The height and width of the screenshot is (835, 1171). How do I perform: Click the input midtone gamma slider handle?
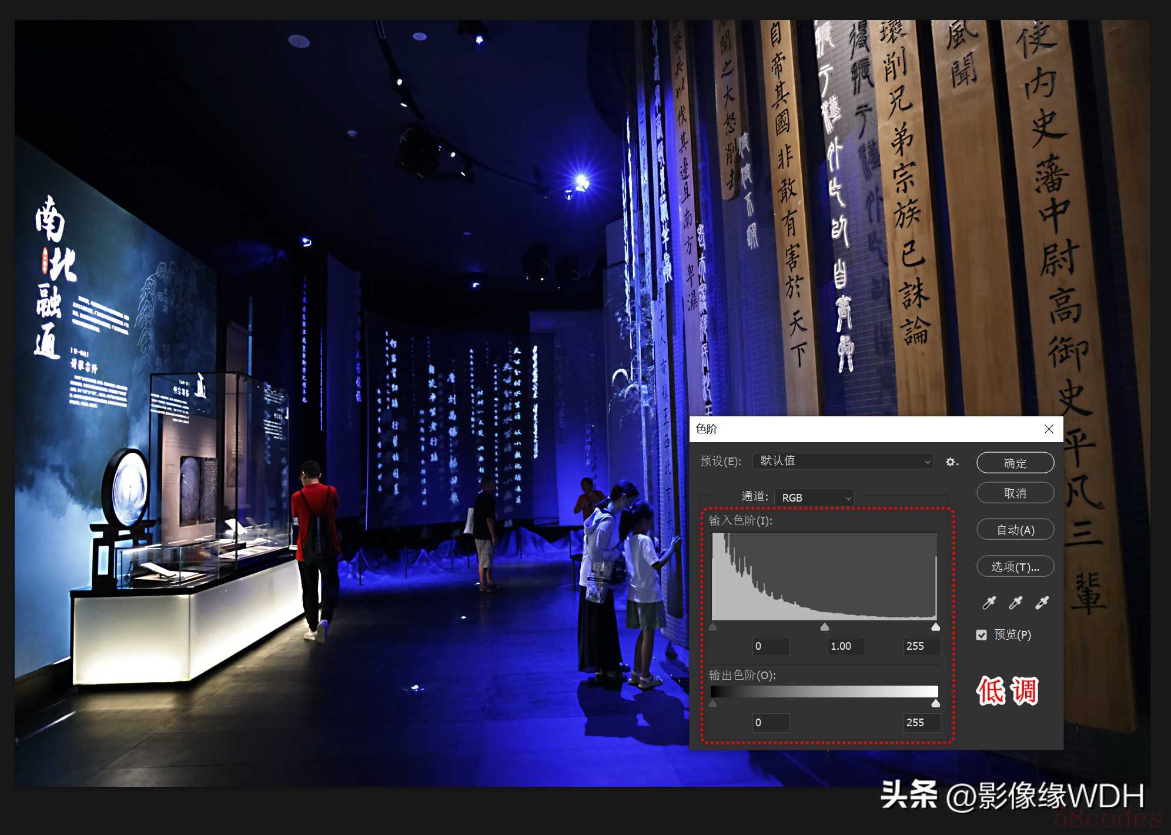(825, 627)
